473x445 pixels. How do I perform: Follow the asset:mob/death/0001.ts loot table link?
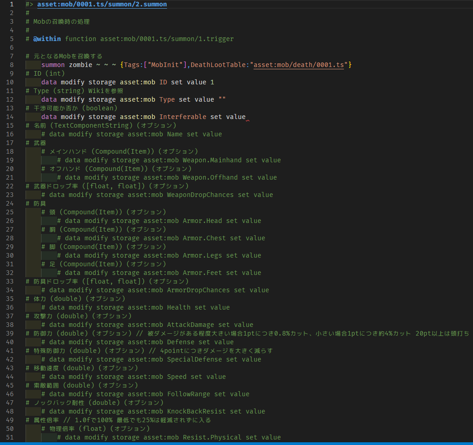[299, 65]
